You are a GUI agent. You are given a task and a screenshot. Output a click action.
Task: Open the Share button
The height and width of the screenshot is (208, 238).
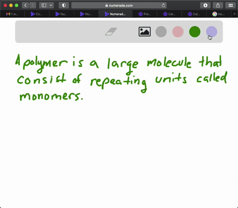click(218, 5)
